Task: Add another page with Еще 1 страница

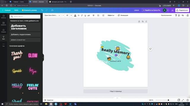Action: [115, 91]
